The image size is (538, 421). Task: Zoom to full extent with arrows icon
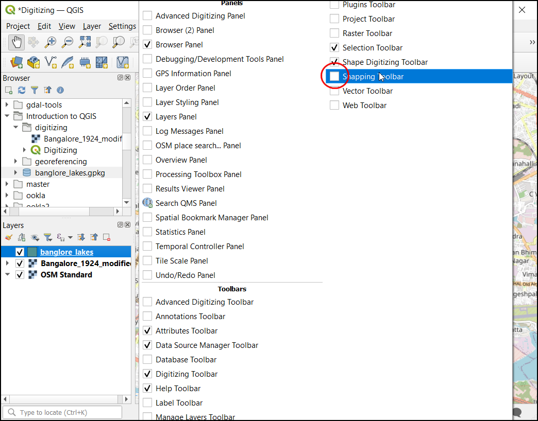coord(85,43)
